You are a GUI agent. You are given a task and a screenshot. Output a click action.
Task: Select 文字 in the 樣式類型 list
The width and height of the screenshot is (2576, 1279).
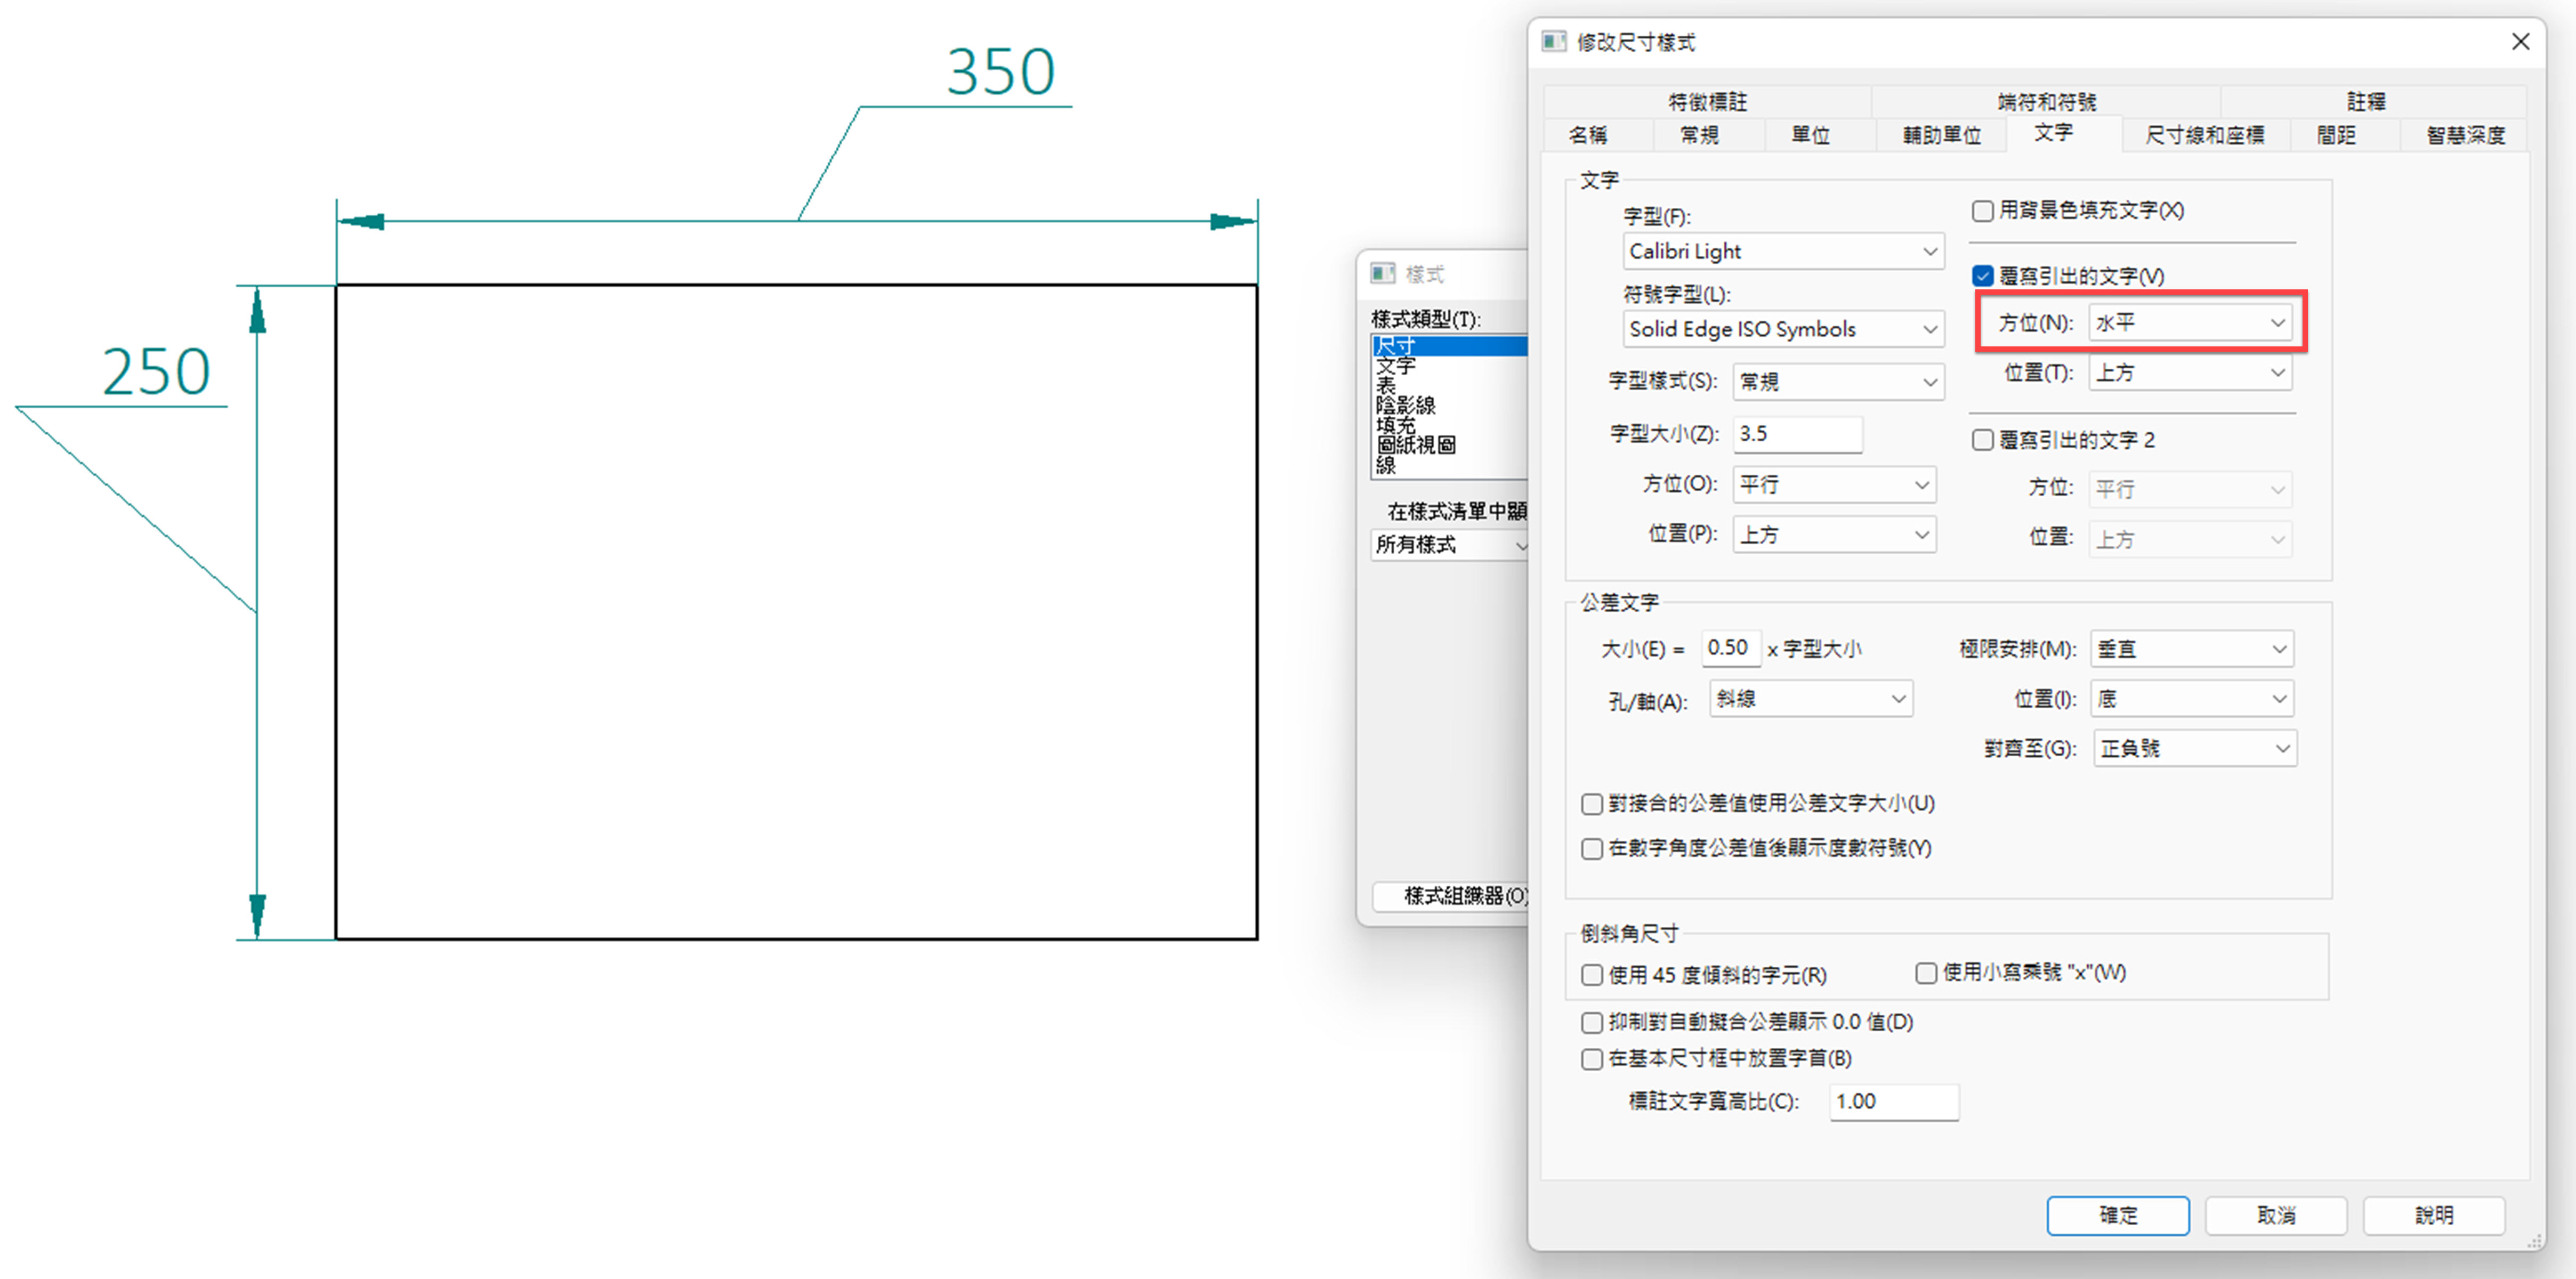coord(1450,366)
